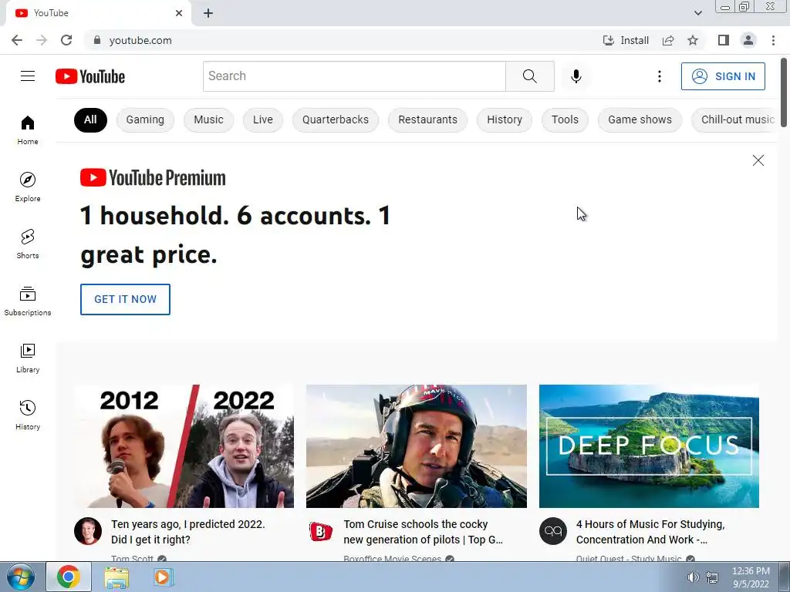790x592 pixels.
Task: Select the Quarterbacks filter chip
Action: (336, 119)
